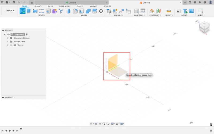214x134 pixels.
Task: Open the ASSEMBLE dropdown menu
Action: 119,15
